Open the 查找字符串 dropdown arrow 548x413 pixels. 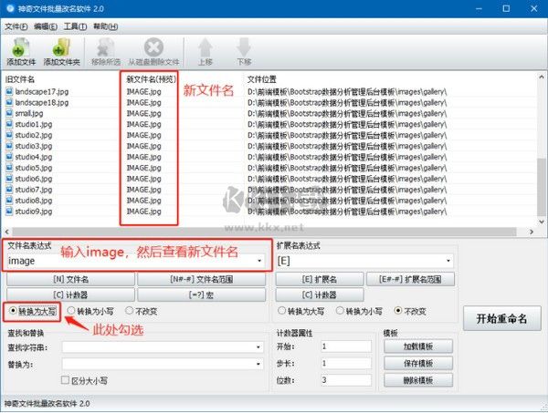(258, 347)
